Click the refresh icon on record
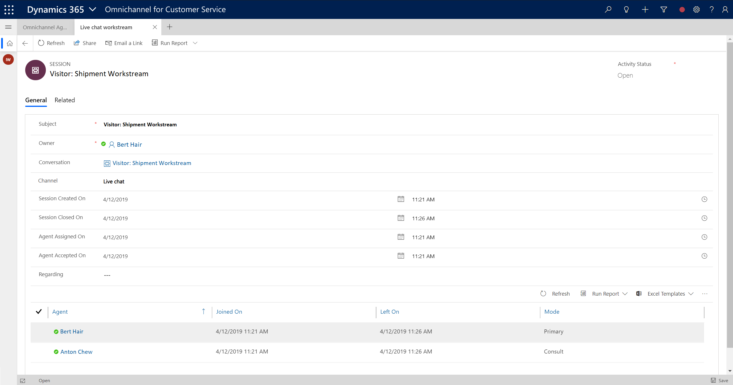The image size is (733, 385). [41, 43]
